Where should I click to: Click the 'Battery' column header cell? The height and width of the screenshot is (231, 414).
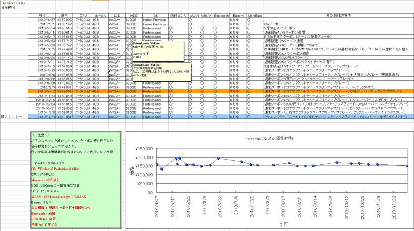tap(238, 16)
